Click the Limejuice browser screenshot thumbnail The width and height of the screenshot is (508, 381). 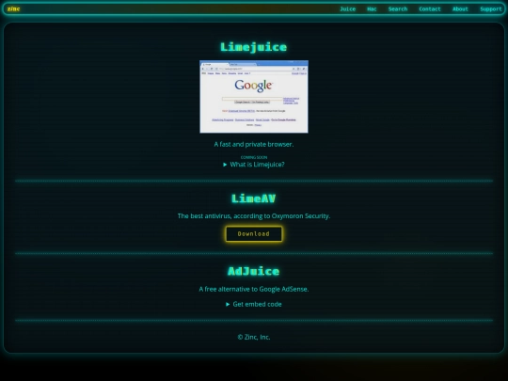pos(254,97)
